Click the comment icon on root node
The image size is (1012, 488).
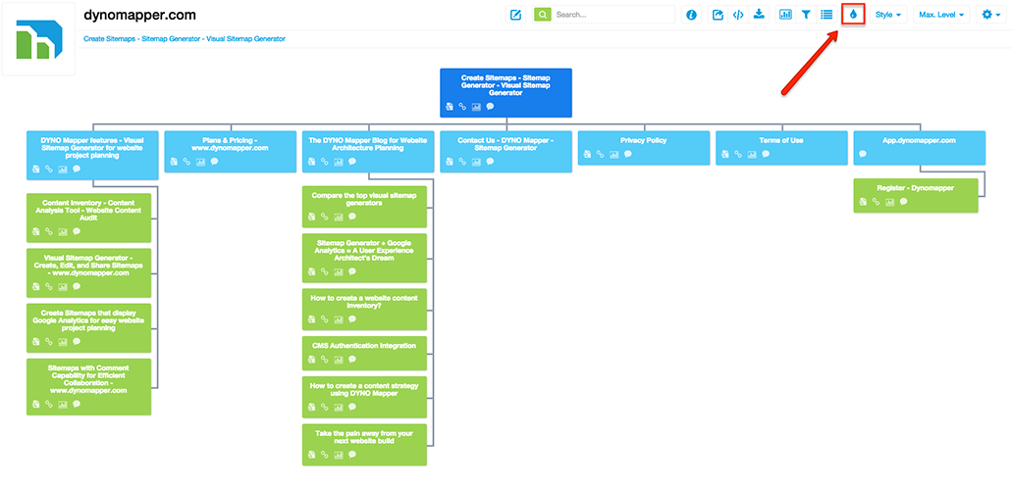(x=490, y=107)
